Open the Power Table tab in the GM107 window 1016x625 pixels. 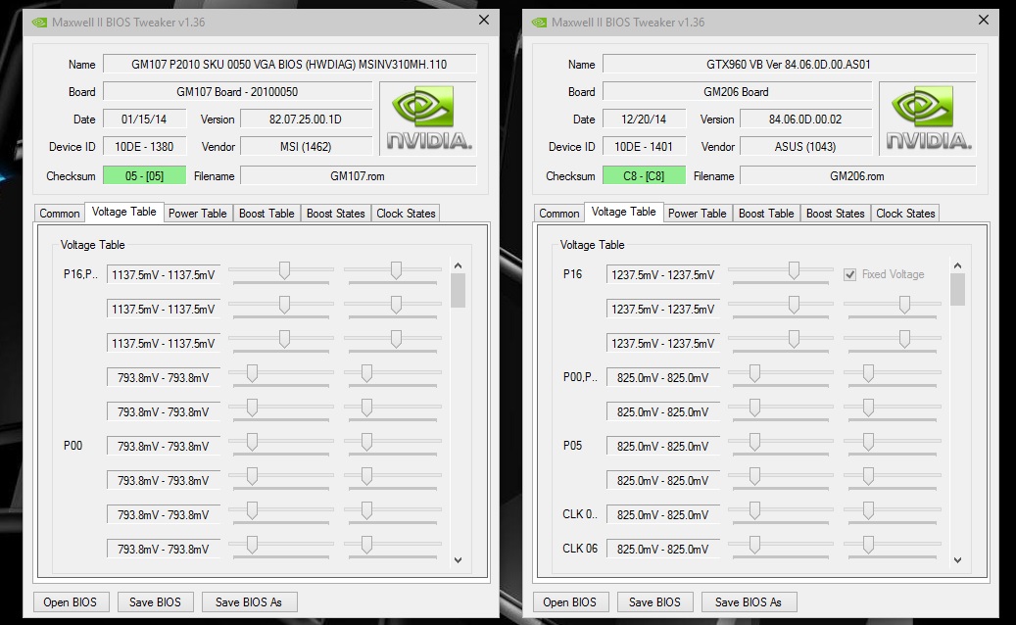point(197,214)
